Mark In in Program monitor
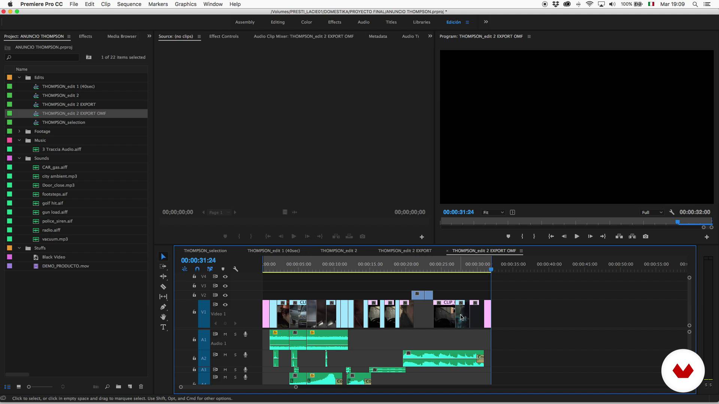Viewport: 719px width, 404px height. [x=522, y=236]
